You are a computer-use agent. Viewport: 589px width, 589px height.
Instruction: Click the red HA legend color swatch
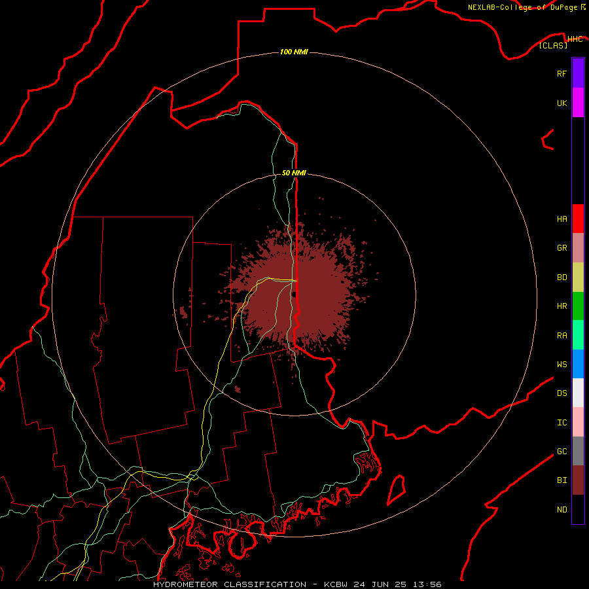click(578, 219)
